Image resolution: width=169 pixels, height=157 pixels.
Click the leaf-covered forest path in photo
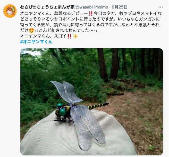tap(140, 119)
